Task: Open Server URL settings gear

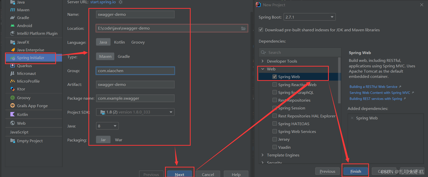Action: click(121, 2)
